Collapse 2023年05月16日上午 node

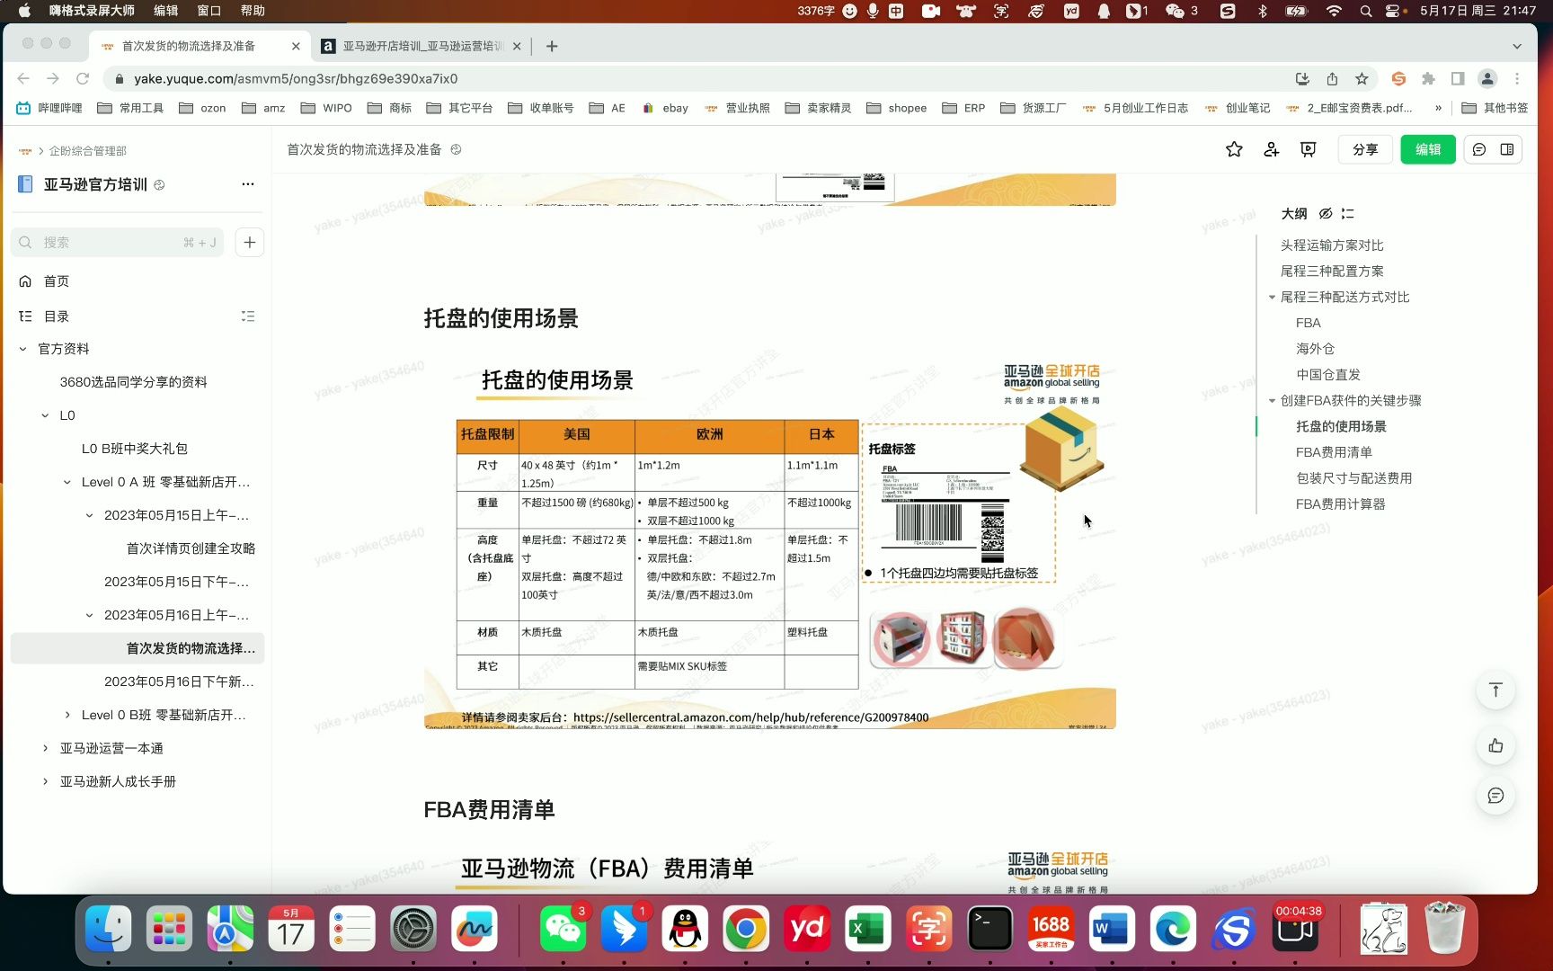pos(89,615)
